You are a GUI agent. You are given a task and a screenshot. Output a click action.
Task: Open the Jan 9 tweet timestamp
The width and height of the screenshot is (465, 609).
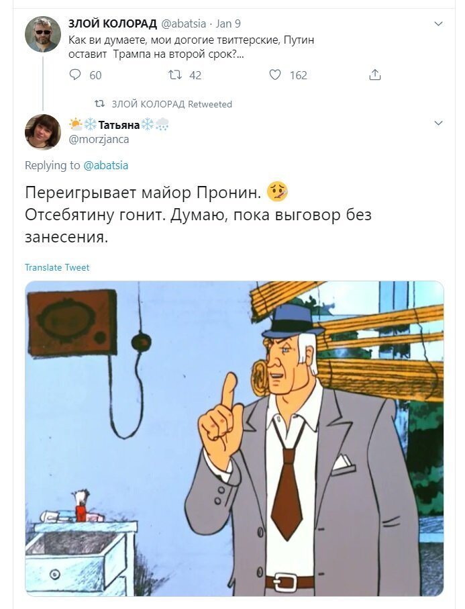pyautogui.click(x=228, y=24)
